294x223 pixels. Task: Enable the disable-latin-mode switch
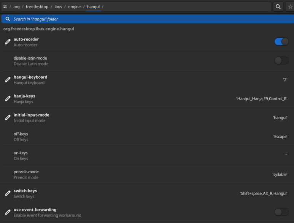click(x=281, y=60)
